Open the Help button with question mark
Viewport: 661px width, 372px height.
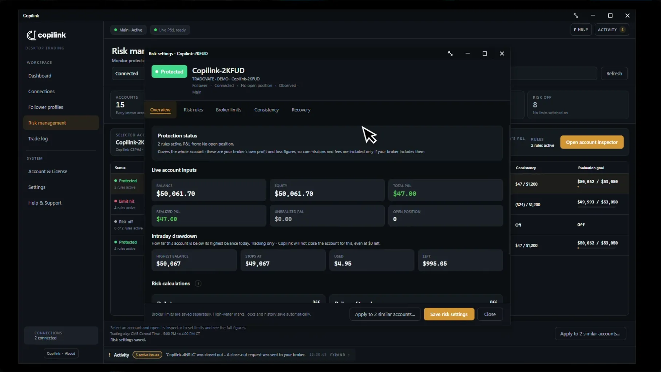click(x=581, y=30)
